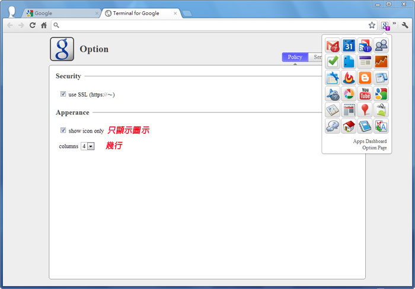The width and height of the screenshot is (415, 289).
Task: Open the blue Google Docs icon
Action: coord(349,62)
